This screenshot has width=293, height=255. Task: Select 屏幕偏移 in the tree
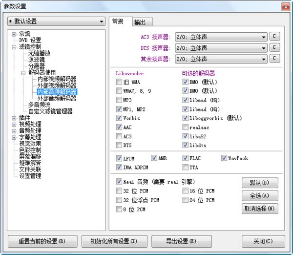(x=30, y=156)
